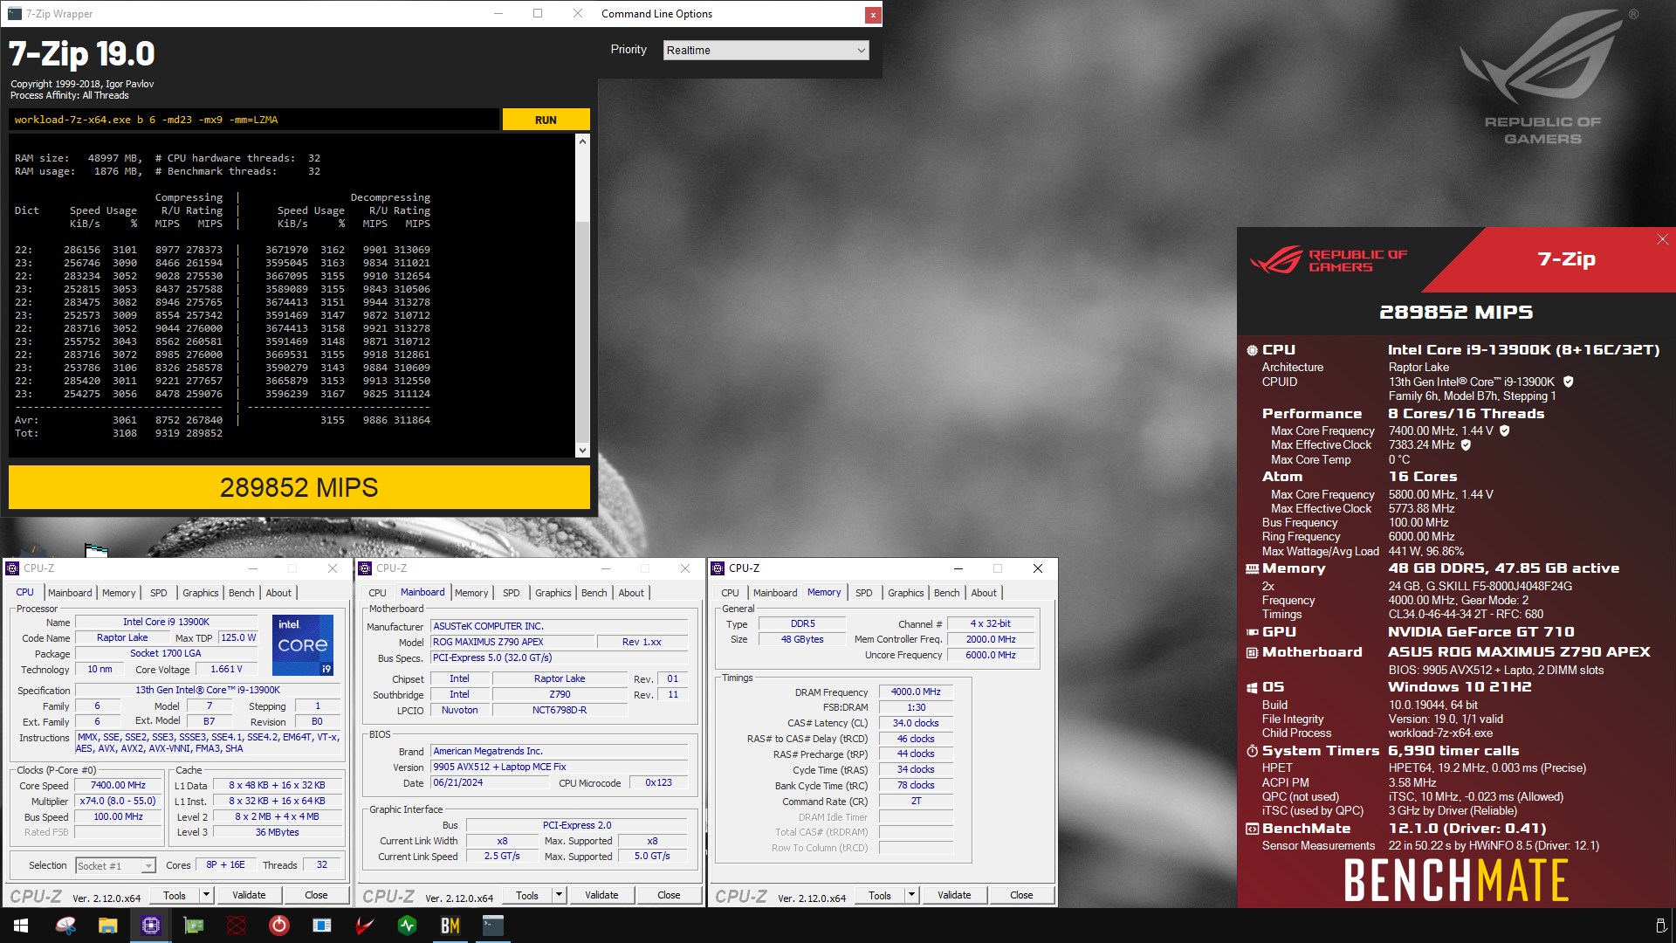This screenshot has width=1676, height=943.
Task: Click the DRAM Frequency 4000.0 MHz value
Action: (916, 692)
